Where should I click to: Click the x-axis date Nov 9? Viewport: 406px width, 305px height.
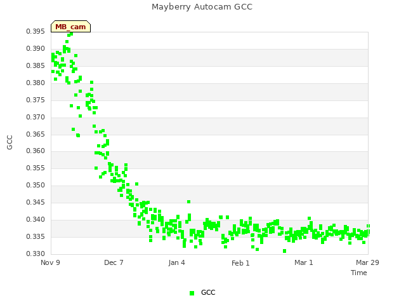click(50, 262)
